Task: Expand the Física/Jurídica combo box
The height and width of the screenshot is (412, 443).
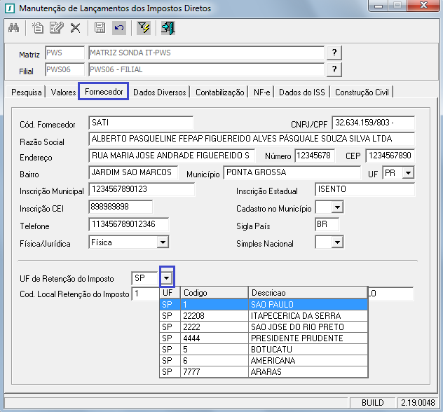Action: pyautogui.click(x=163, y=242)
